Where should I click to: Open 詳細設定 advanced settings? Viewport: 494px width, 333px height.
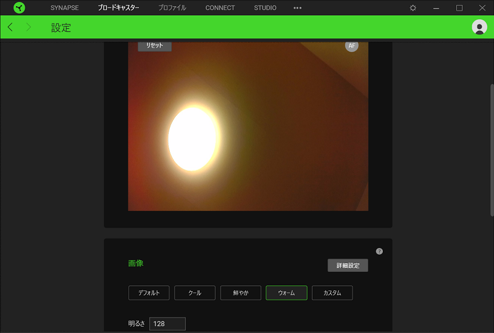click(x=348, y=265)
